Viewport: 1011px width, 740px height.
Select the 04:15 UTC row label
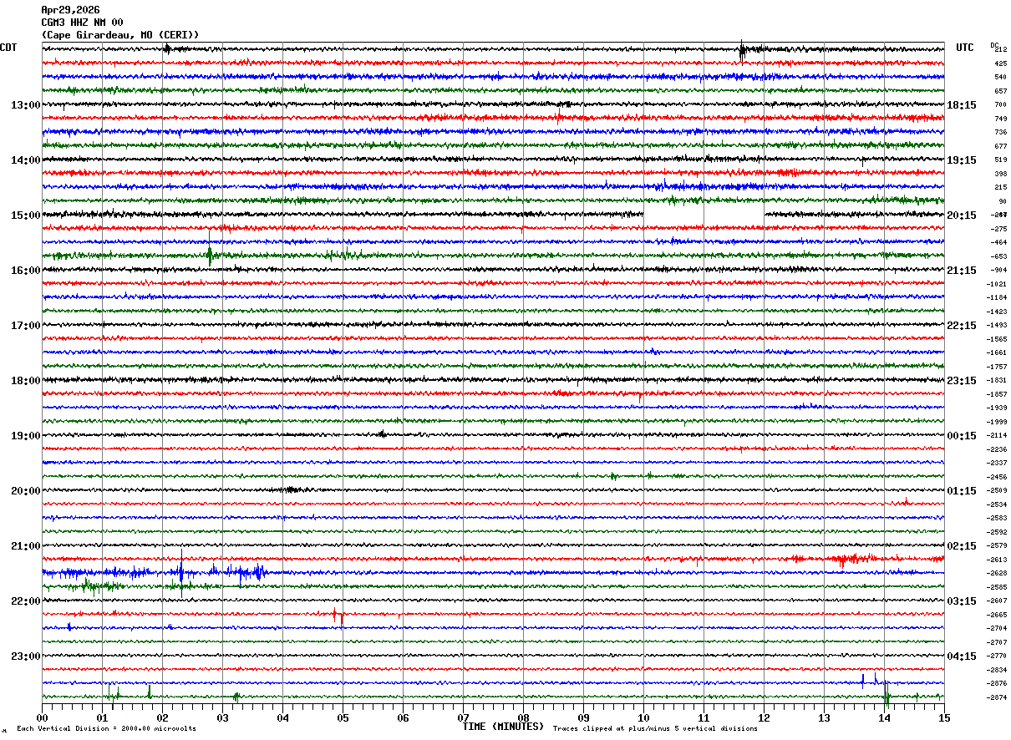pos(962,656)
